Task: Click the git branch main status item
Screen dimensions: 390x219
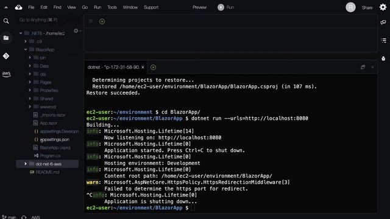Action: [x=9, y=217]
